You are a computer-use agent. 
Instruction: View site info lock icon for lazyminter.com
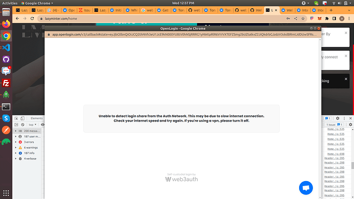42,18
